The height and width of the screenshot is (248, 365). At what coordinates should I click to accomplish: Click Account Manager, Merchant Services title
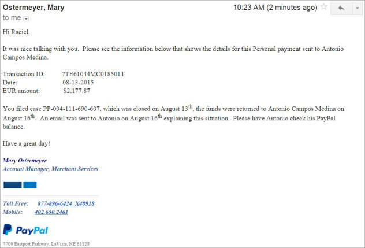(50, 169)
